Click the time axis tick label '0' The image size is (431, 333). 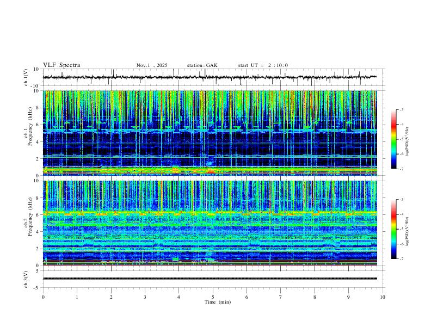pyautogui.click(x=43, y=297)
